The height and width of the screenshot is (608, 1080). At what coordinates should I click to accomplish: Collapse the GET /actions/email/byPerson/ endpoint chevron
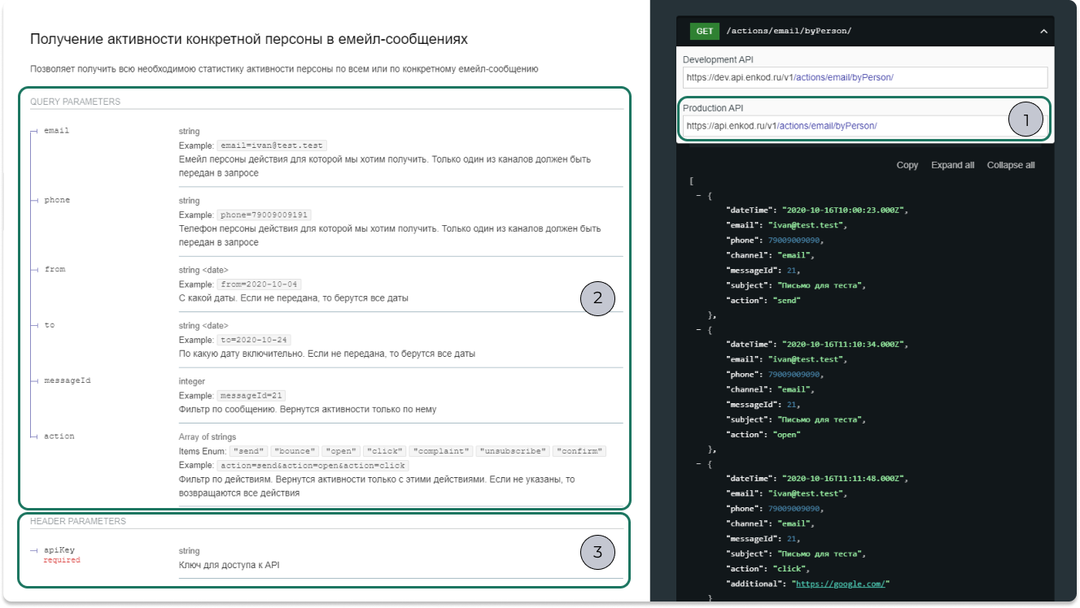(x=1043, y=32)
